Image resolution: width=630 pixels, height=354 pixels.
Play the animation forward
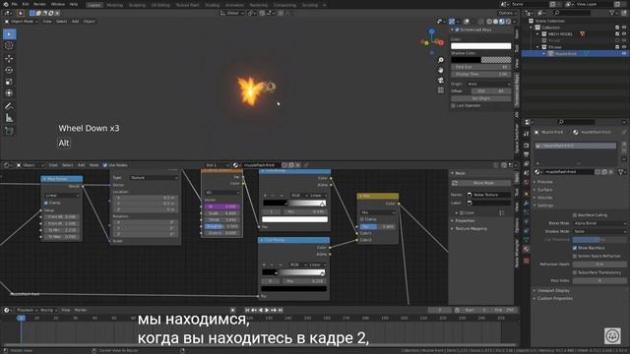pos(267,311)
